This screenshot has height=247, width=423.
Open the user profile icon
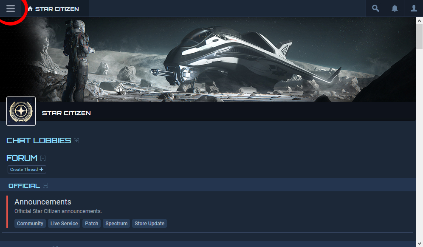(x=414, y=9)
